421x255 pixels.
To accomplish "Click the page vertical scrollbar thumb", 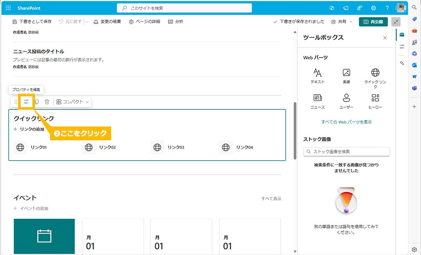I will click(x=295, y=131).
